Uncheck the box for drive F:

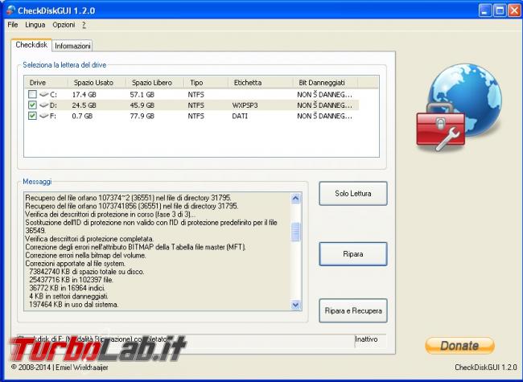[x=32, y=116]
